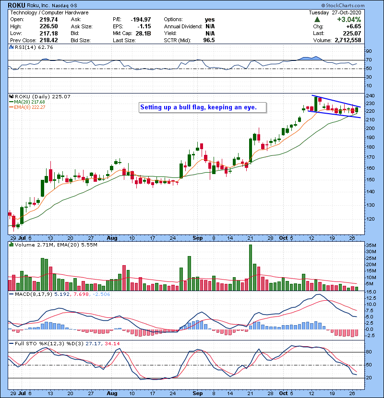Click the Aug label on price chart axis
The width and height of the screenshot is (384, 398).
(x=112, y=238)
